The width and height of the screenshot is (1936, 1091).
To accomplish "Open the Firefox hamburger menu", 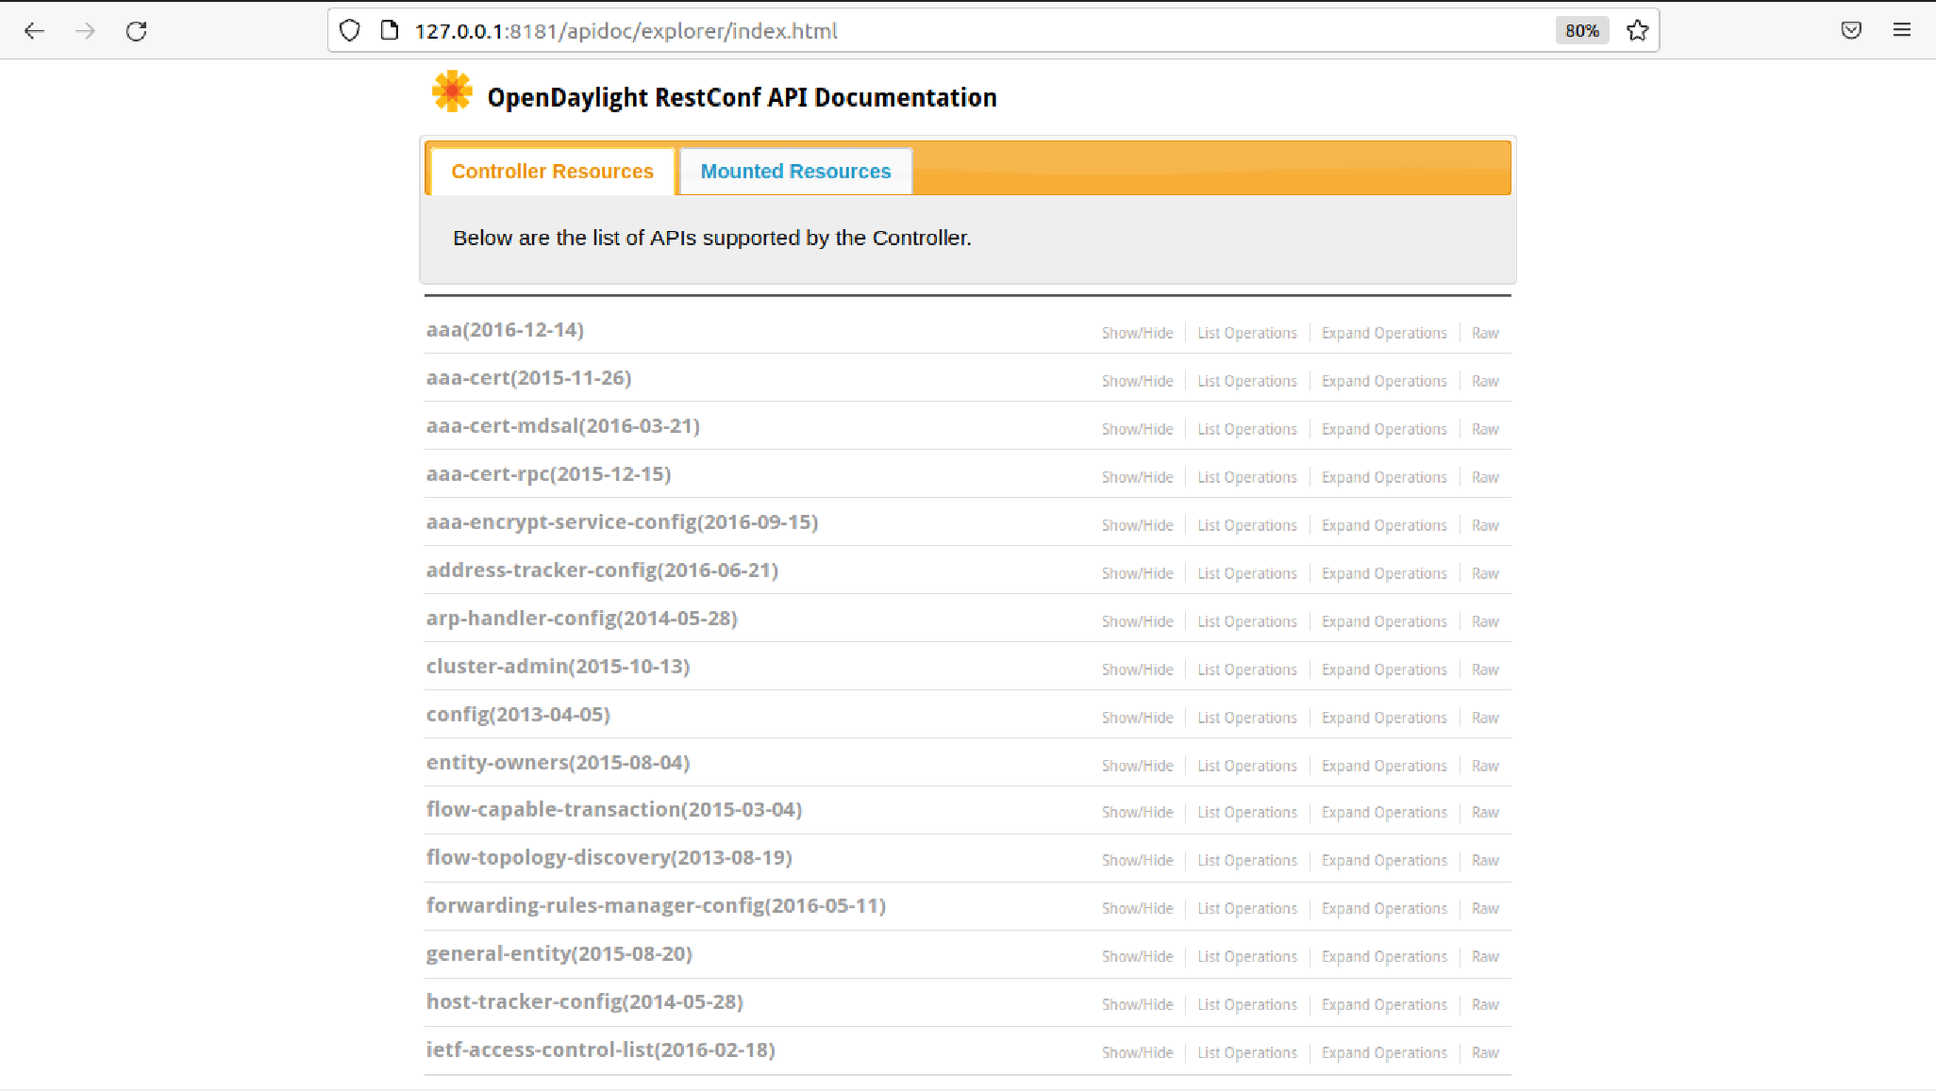I will pyautogui.click(x=1901, y=31).
